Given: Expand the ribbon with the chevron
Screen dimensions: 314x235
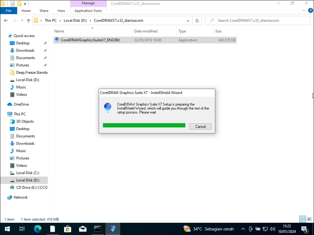Looking at the screenshot, I should click(x=304, y=10).
